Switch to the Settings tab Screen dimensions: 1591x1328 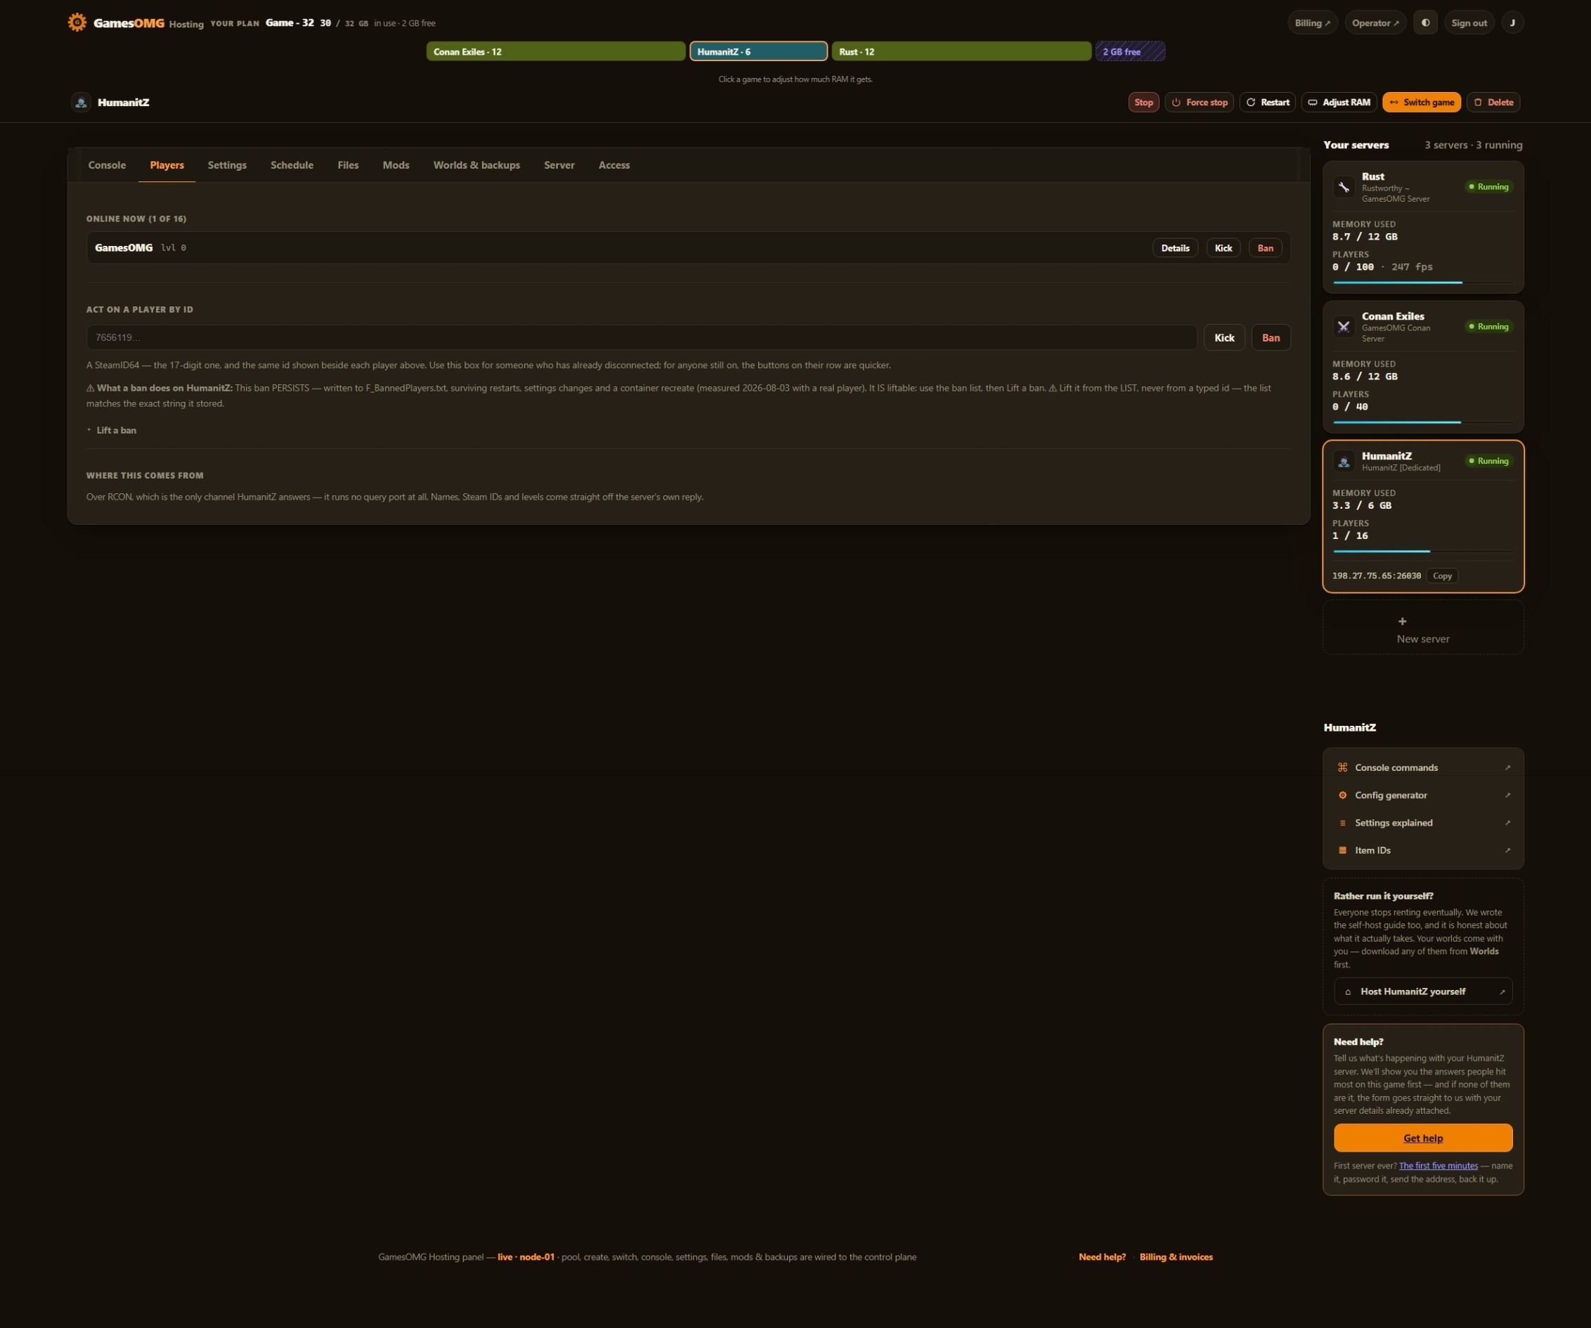coord(227,165)
